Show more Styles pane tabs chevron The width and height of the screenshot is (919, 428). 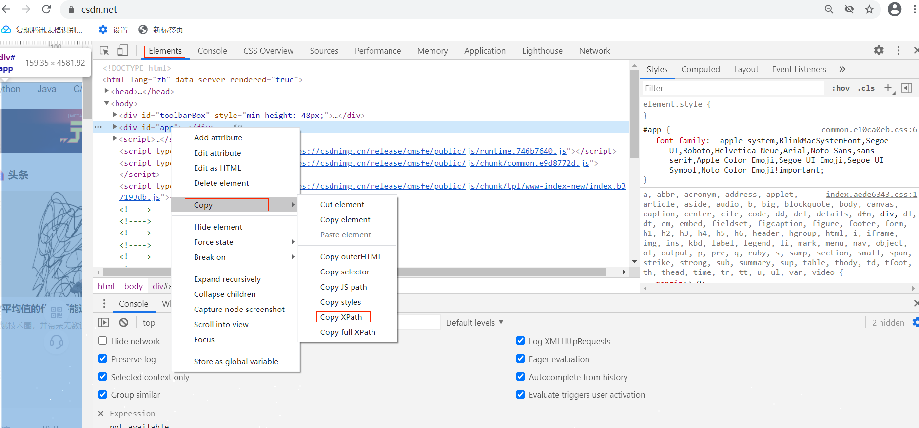pos(842,69)
